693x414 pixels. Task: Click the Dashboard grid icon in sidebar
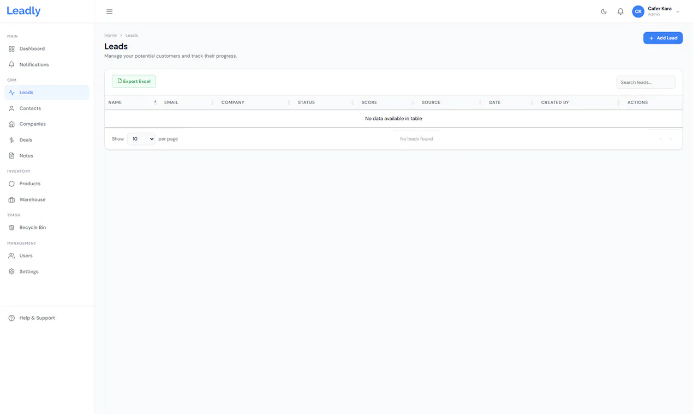pyautogui.click(x=11, y=49)
